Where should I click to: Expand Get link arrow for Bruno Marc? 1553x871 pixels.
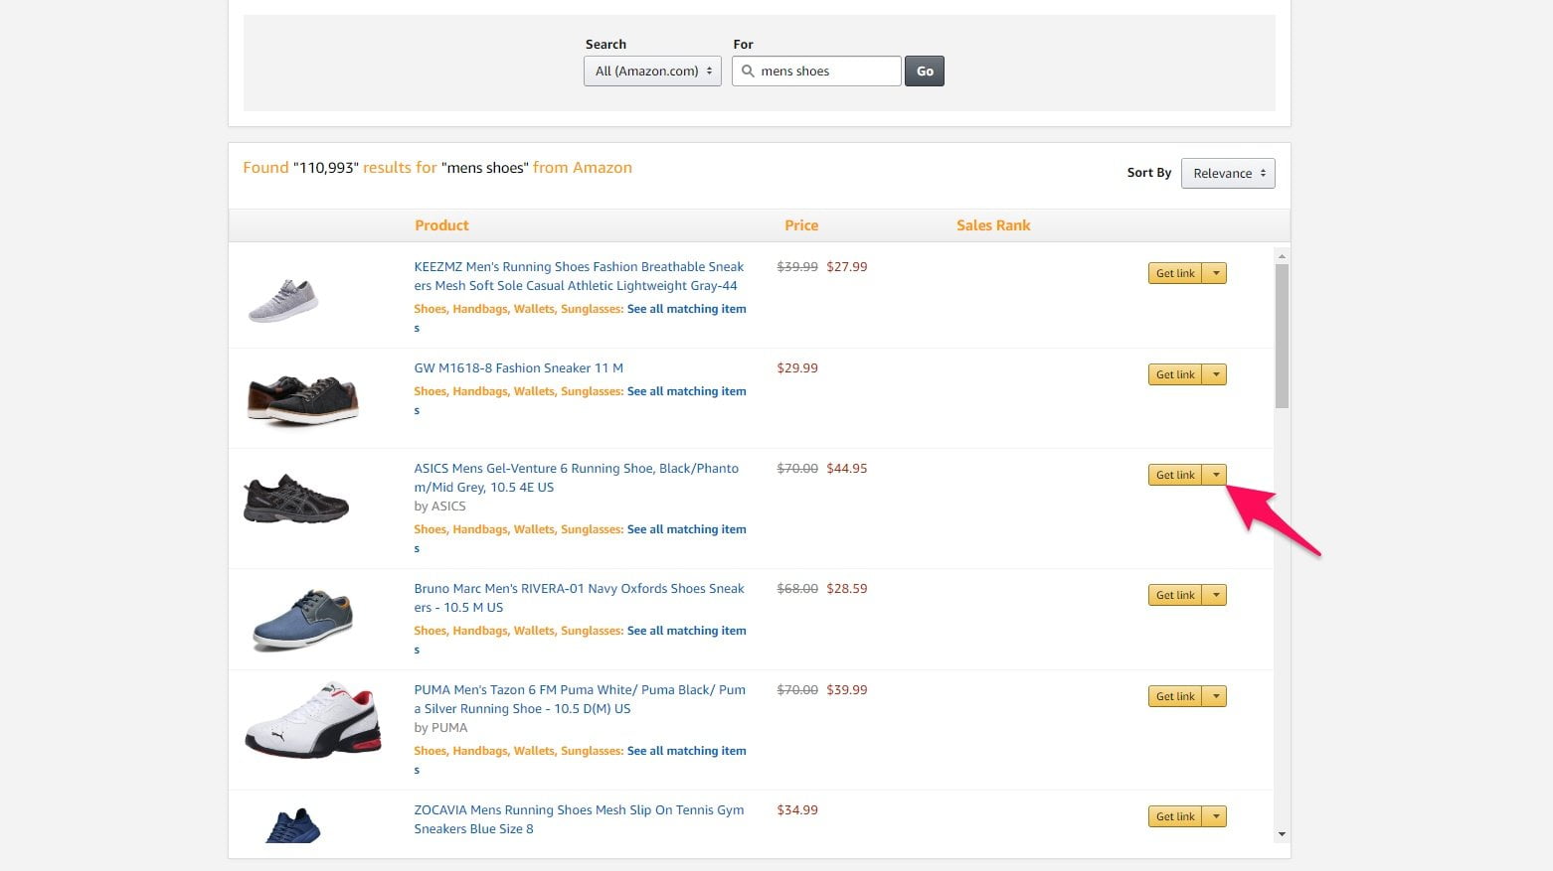point(1215,595)
